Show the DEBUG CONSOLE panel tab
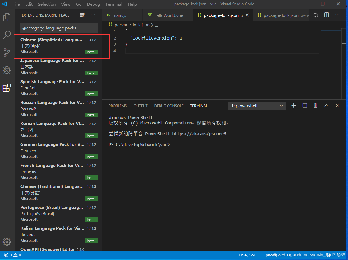Viewport: 348px width, 260px height. [x=169, y=106]
